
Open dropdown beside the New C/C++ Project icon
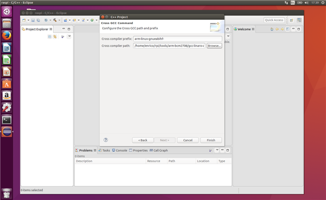(70, 20)
